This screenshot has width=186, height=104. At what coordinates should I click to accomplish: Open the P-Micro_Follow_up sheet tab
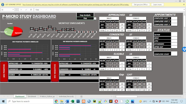point(47,96)
